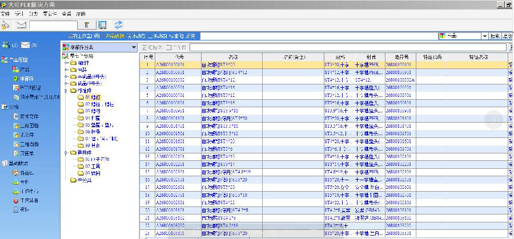
Task: Open the part number link A26800100101
Action: [171, 65]
